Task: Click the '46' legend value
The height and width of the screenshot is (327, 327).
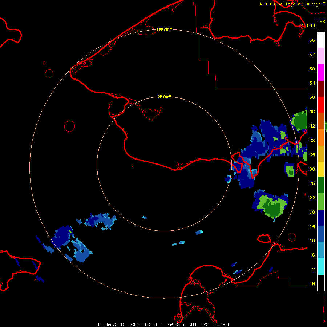Action: point(312,112)
